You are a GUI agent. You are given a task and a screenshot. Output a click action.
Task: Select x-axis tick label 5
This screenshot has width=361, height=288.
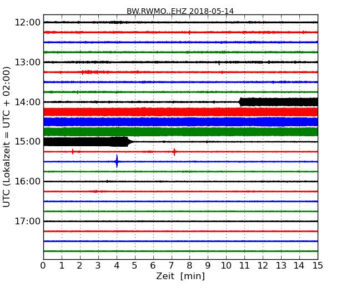pos(134,266)
